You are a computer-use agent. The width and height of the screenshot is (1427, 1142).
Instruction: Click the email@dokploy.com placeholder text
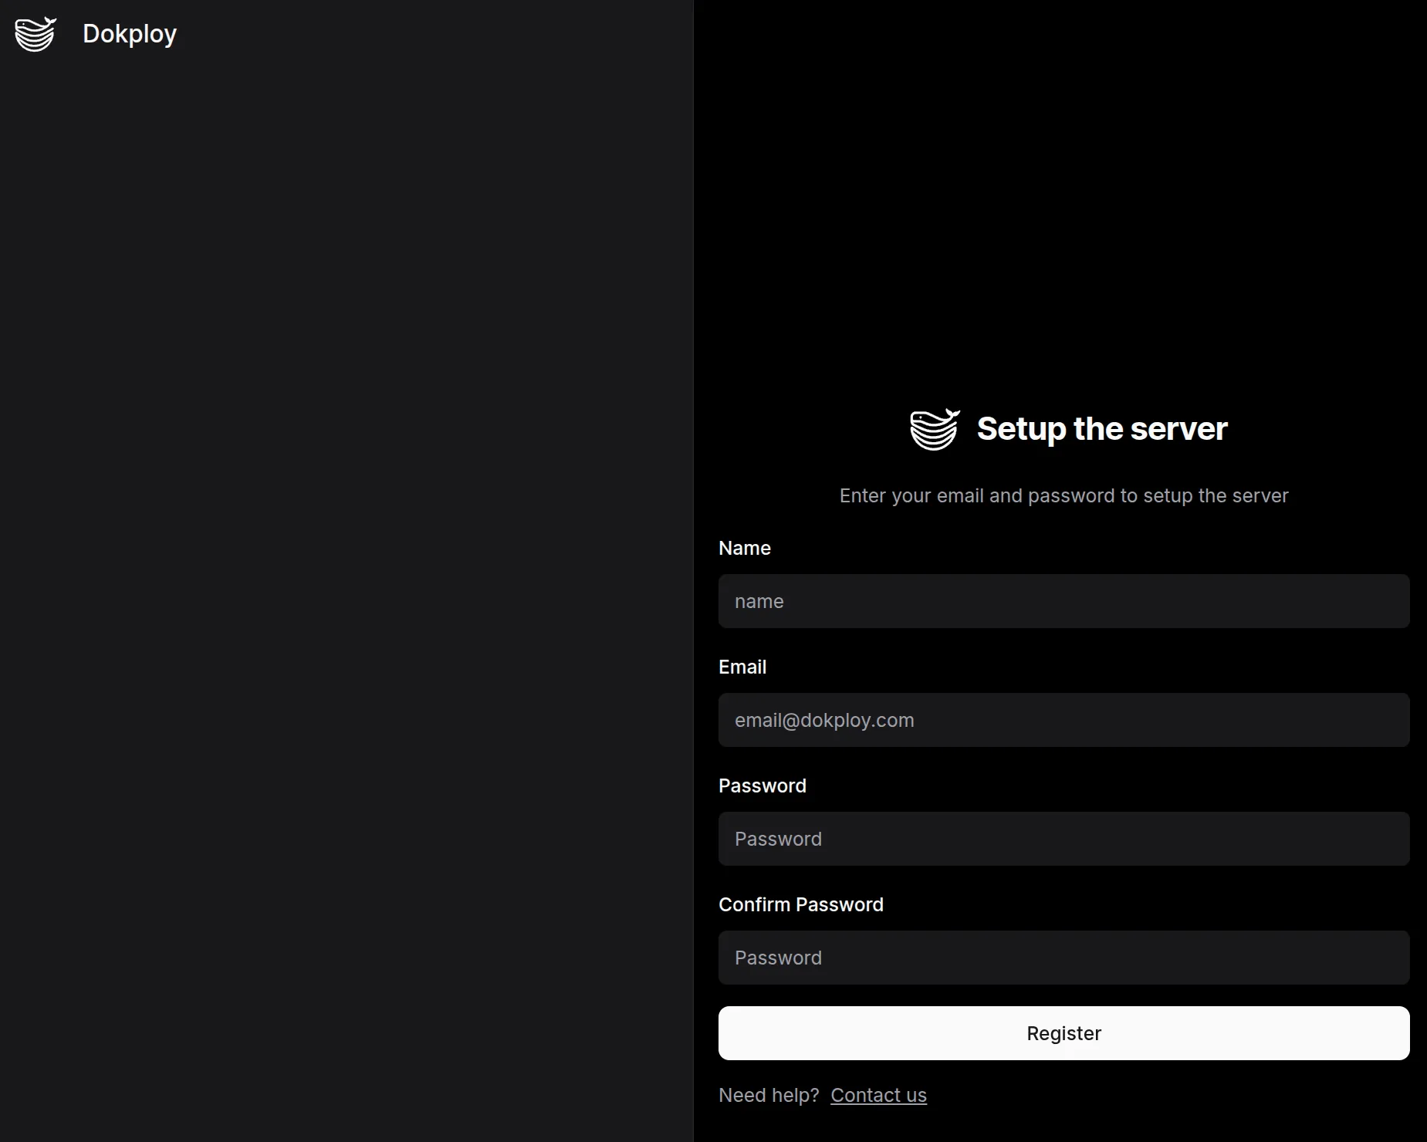(x=823, y=720)
